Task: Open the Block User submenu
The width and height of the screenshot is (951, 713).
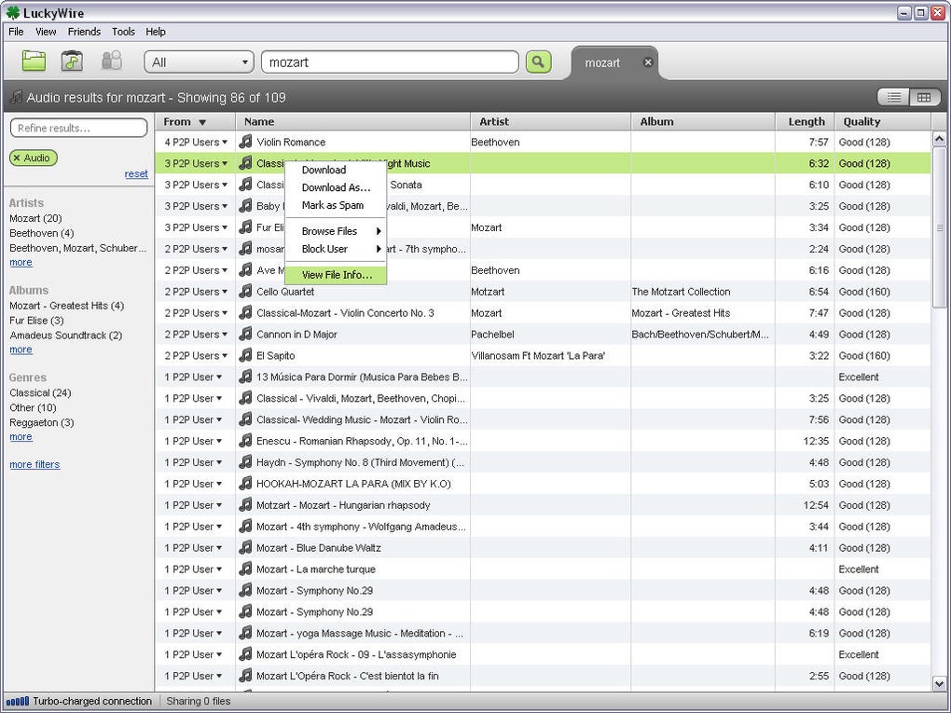Action: click(336, 249)
